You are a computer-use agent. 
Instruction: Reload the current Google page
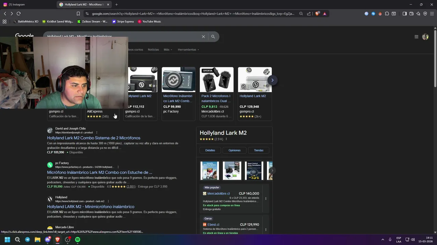(18, 14)
